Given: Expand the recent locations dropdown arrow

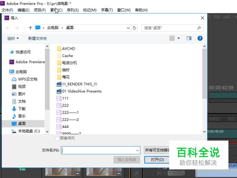Looking at the screenshot, I should click(x=24, y=28).
